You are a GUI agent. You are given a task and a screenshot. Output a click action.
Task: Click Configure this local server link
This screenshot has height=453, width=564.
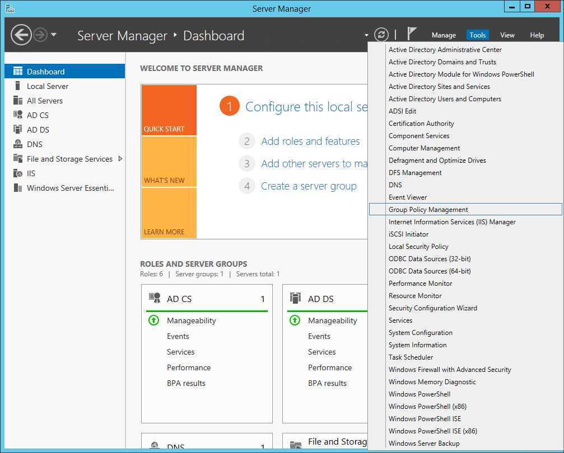[x=306, y=107]
